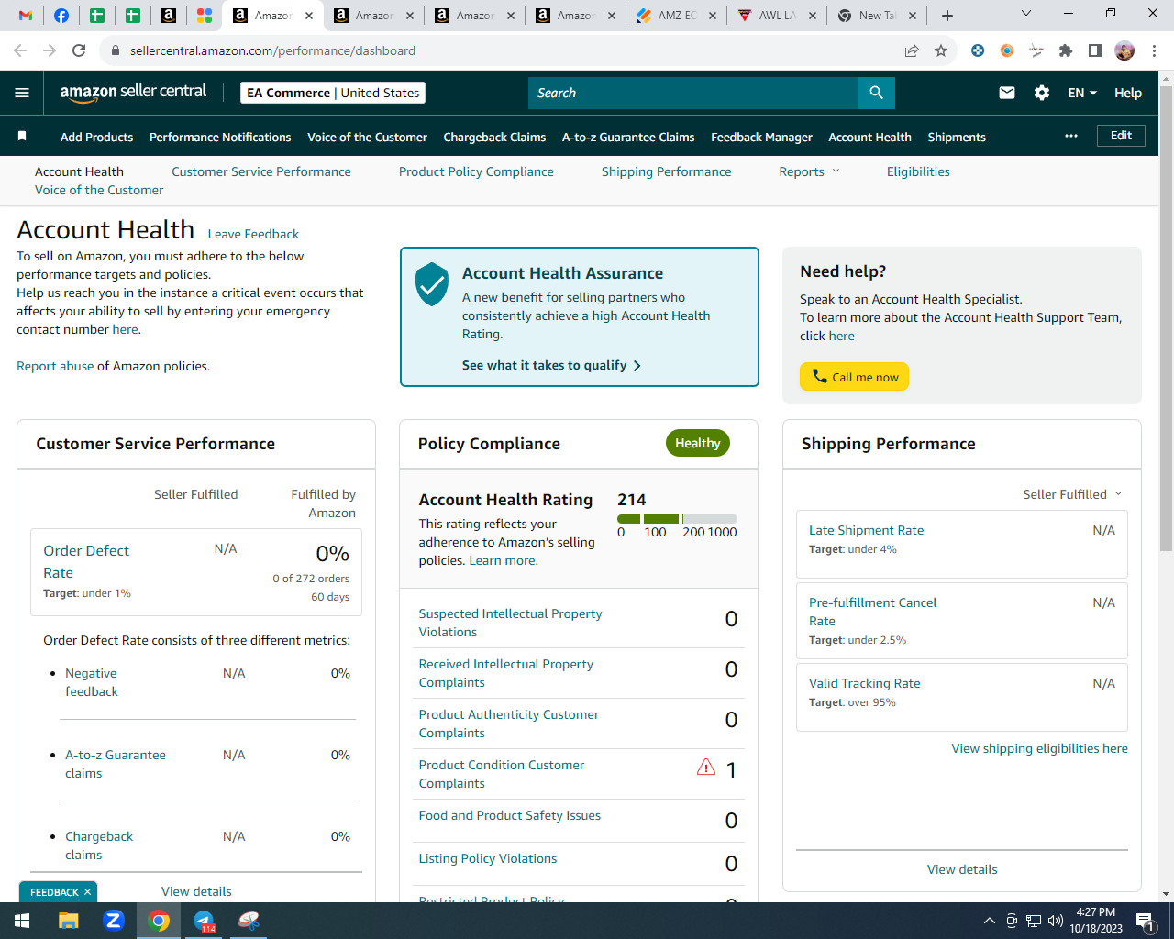This screenshot has height=939, width=1174.
Task: Open the Settings gear icon
Action: coord(1042,93)
